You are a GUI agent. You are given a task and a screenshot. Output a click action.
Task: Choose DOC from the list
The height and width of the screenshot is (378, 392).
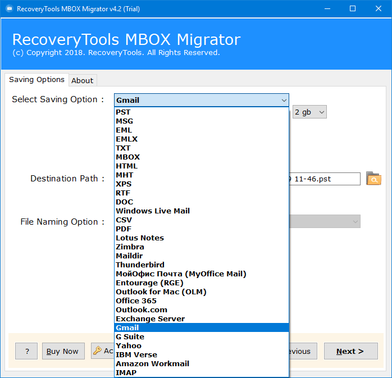pyautogui.click(x=202, y=202)
